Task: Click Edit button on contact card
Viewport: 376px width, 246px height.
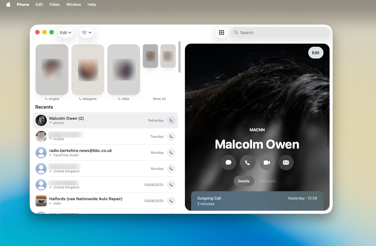Action: tap(316, 53)
